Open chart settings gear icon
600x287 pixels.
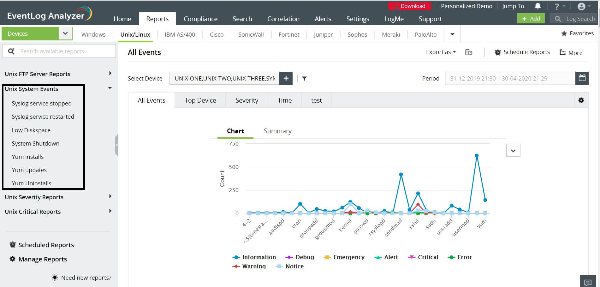tap(581, 100)
